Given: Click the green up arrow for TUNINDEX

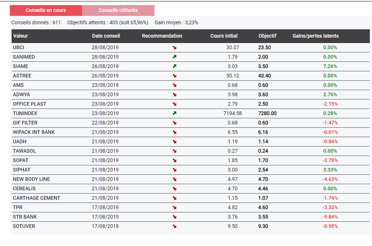Looking at the screenshot, I should [175, 113].
